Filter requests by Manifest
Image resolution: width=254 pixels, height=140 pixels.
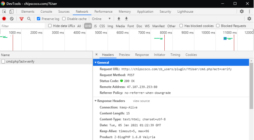tap(158, 26)
